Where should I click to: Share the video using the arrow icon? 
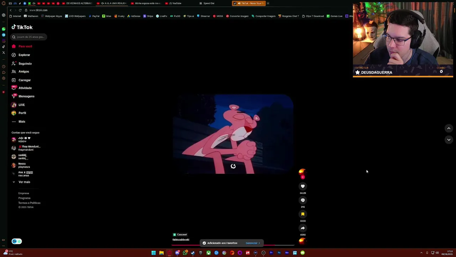point(303,228)
